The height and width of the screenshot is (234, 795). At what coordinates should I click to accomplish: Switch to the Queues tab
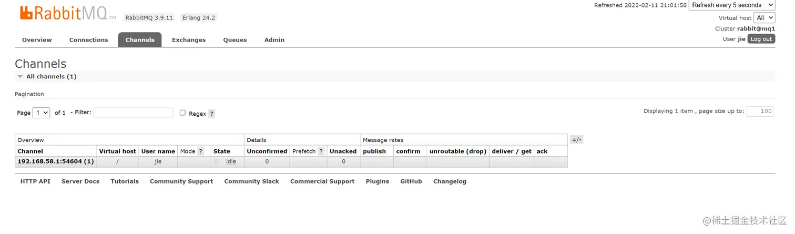(235, 40)
